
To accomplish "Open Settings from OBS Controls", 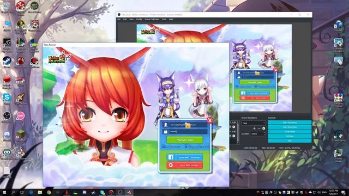I will point(290,136).
